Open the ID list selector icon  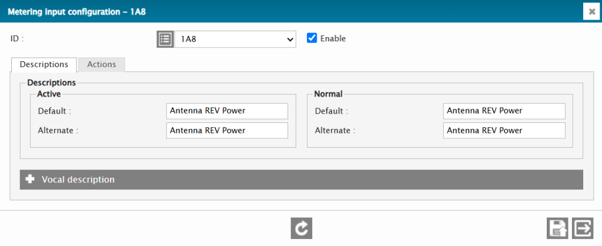[165, 39]
